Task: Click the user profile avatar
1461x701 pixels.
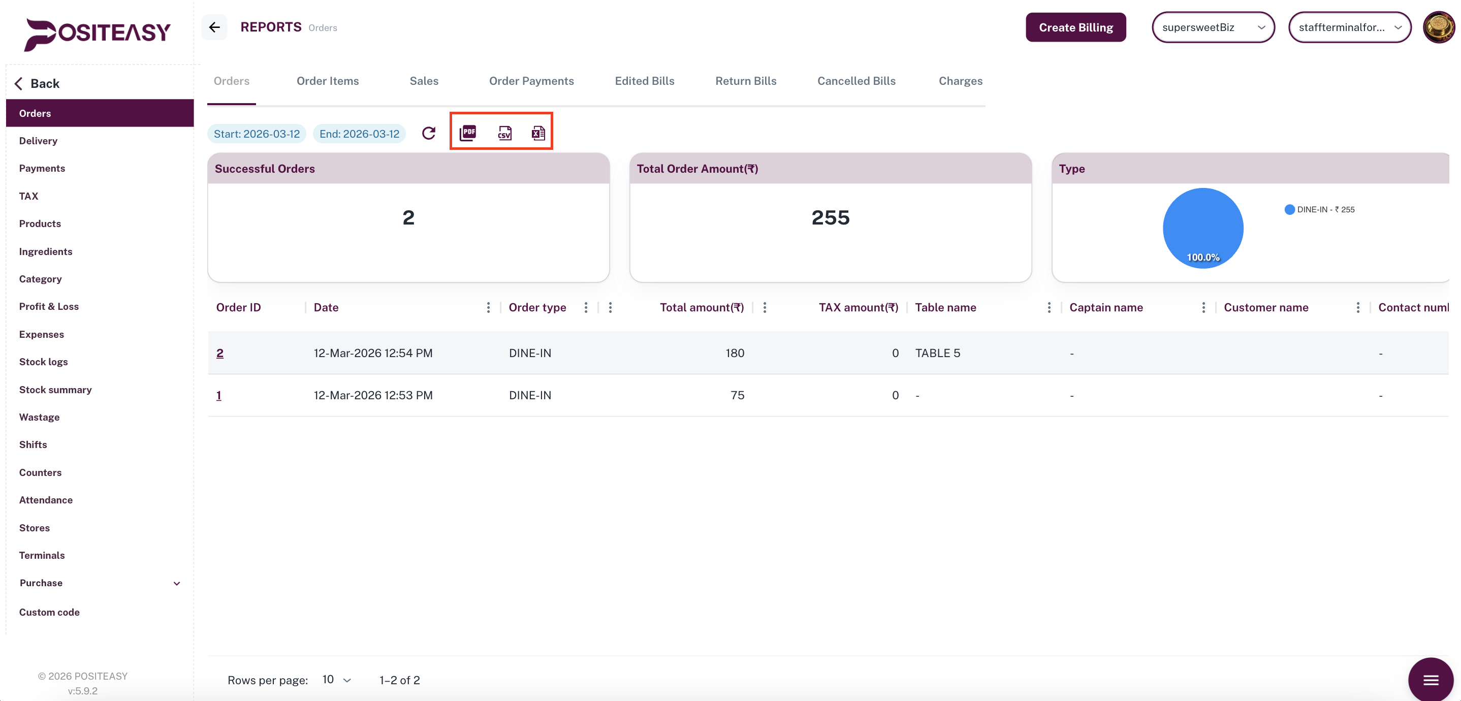Action: coord(1438,27)
